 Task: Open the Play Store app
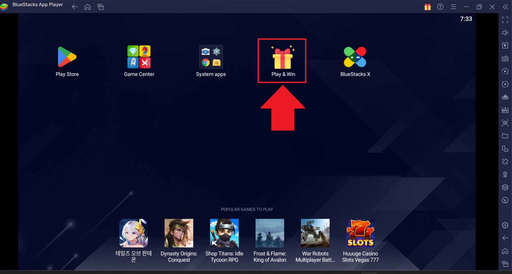(67, 57)
